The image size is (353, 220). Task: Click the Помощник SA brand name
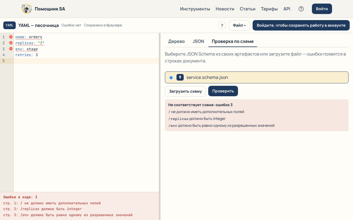click(50, 9)
